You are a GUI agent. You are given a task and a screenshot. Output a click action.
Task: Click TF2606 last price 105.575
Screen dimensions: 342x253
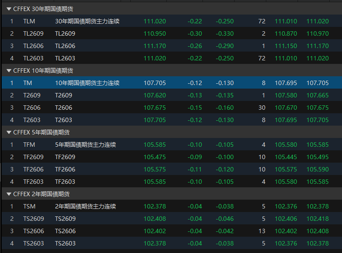[x=154, y=169]
